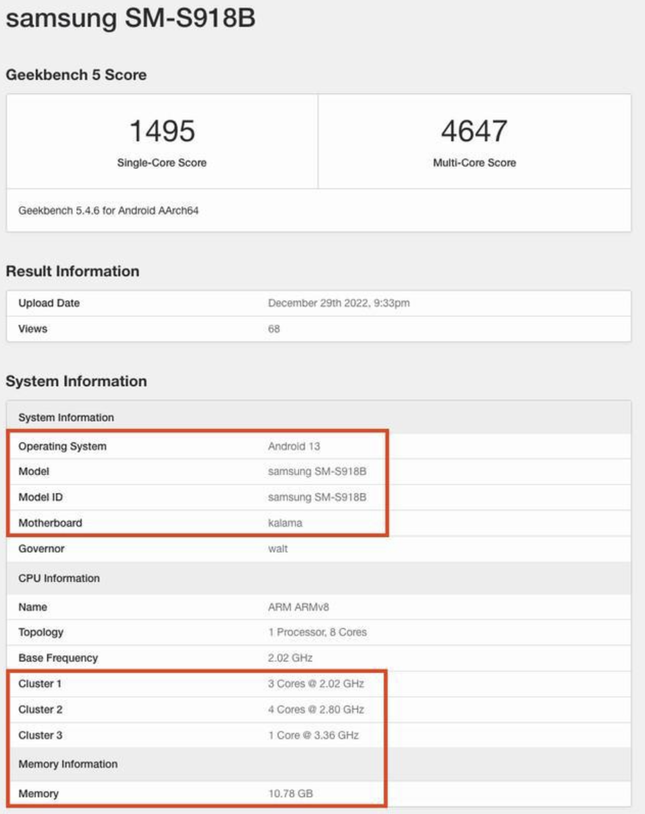Click the System Information table header row
The width and height of the screenshot is (645, 814).
coord(319,417)
